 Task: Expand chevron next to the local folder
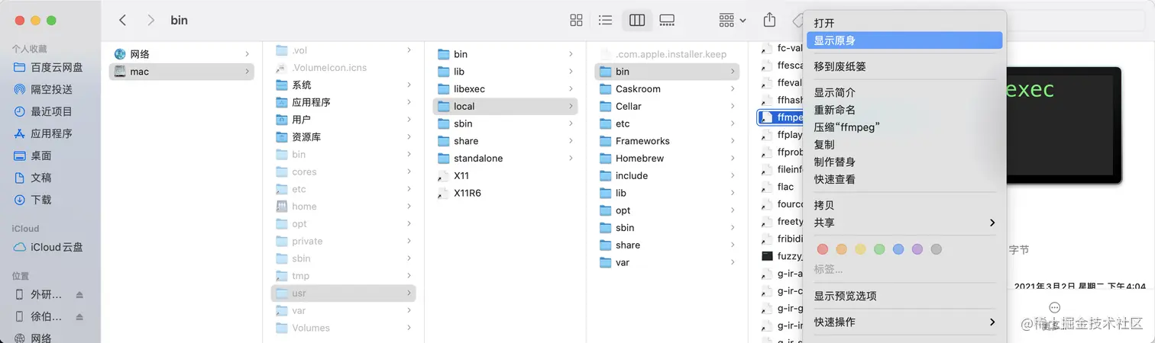pos(571,107)
